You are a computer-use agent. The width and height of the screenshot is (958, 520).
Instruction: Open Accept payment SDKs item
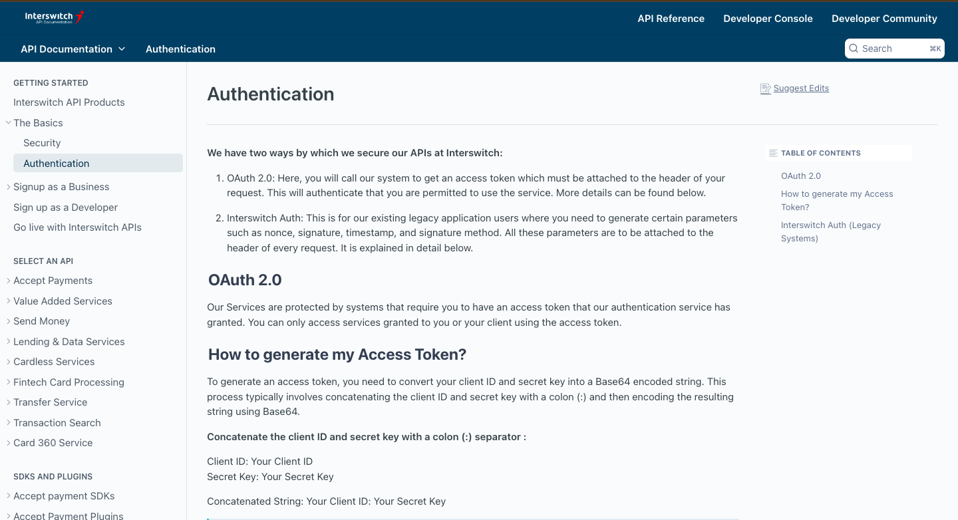click(64, 496)
